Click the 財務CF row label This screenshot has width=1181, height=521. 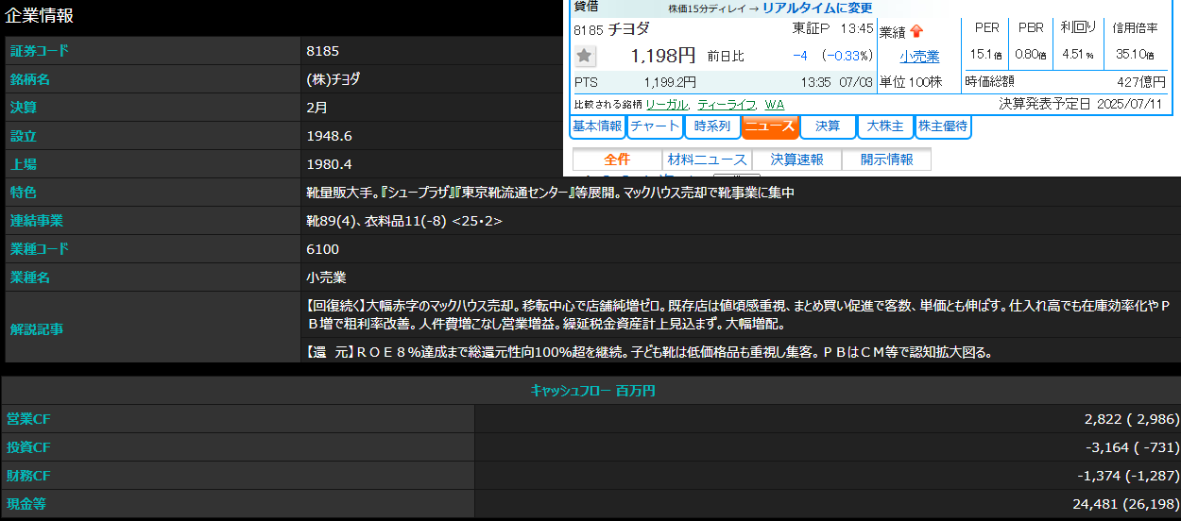click(x=28, y=476)
